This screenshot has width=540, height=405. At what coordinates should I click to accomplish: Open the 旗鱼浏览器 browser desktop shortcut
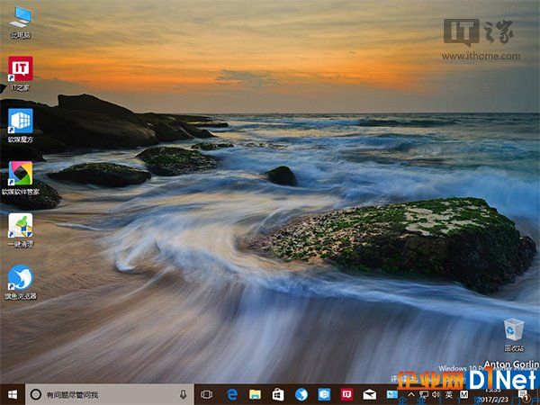[21, 282]
